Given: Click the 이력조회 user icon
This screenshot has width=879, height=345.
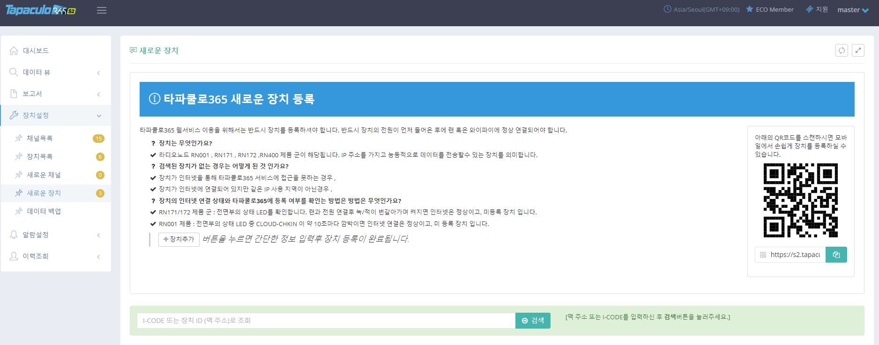Looking at the screenshot, I should tap(14, 256).
